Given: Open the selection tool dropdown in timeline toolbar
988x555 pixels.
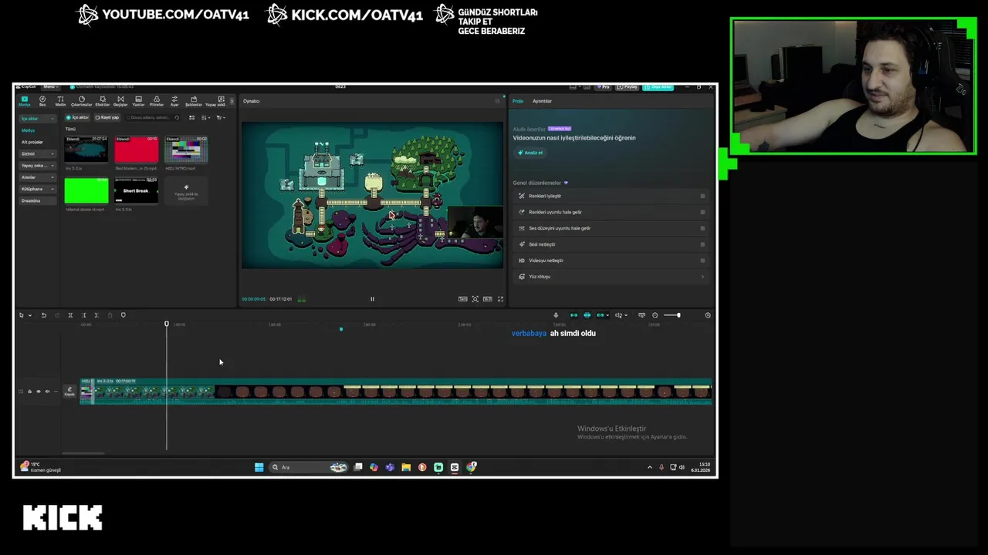Looking at the screenshot, I should (30, 315).
